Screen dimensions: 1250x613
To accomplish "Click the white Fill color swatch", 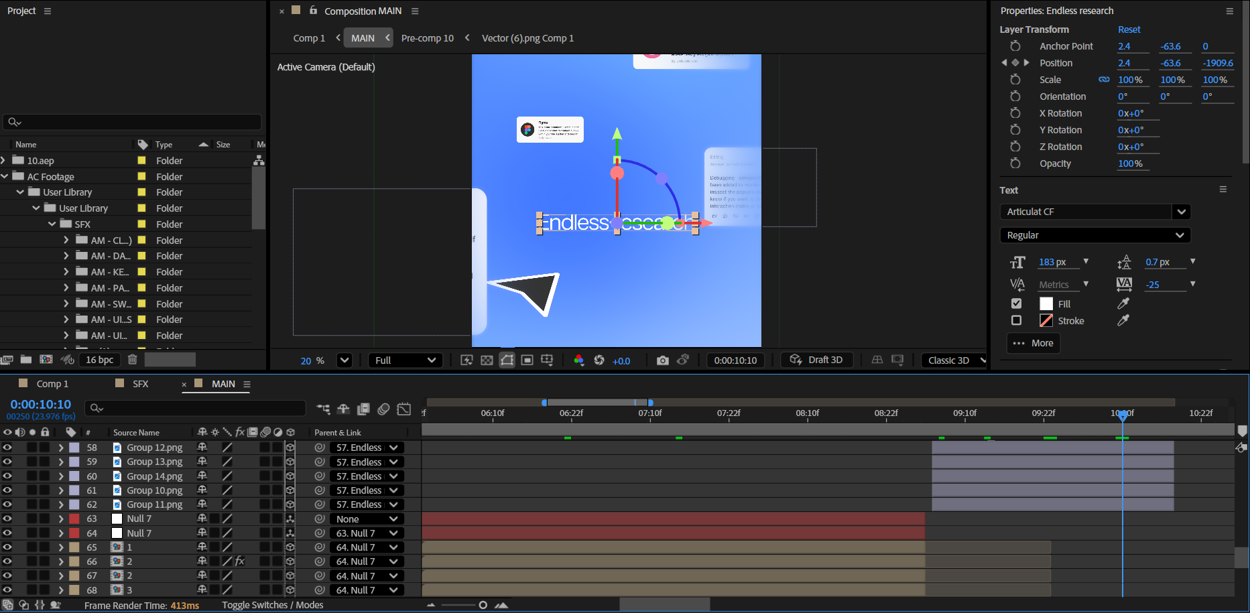I will (x=1046, y=303).
